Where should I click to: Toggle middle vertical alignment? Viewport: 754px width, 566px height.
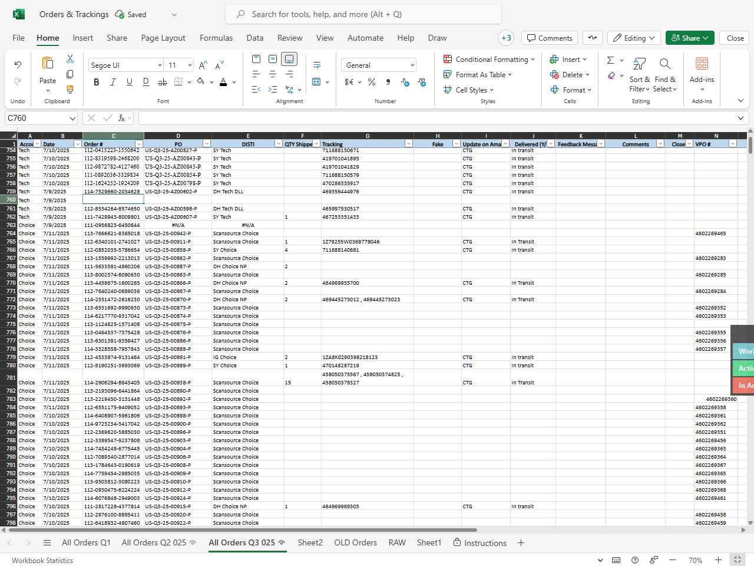tap(273, 59)
